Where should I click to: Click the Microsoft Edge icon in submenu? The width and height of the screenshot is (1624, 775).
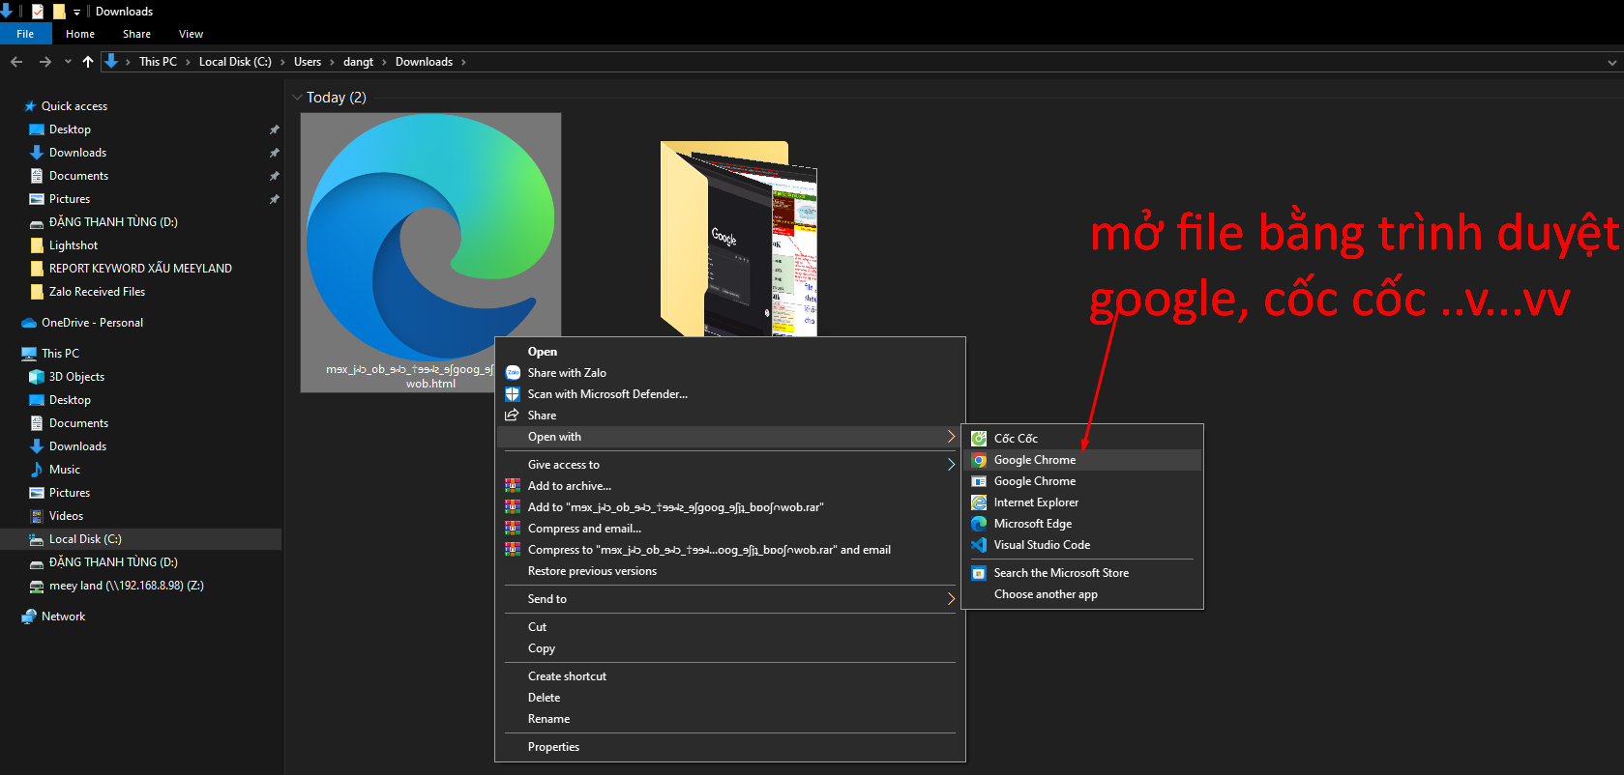click(979, 524)
